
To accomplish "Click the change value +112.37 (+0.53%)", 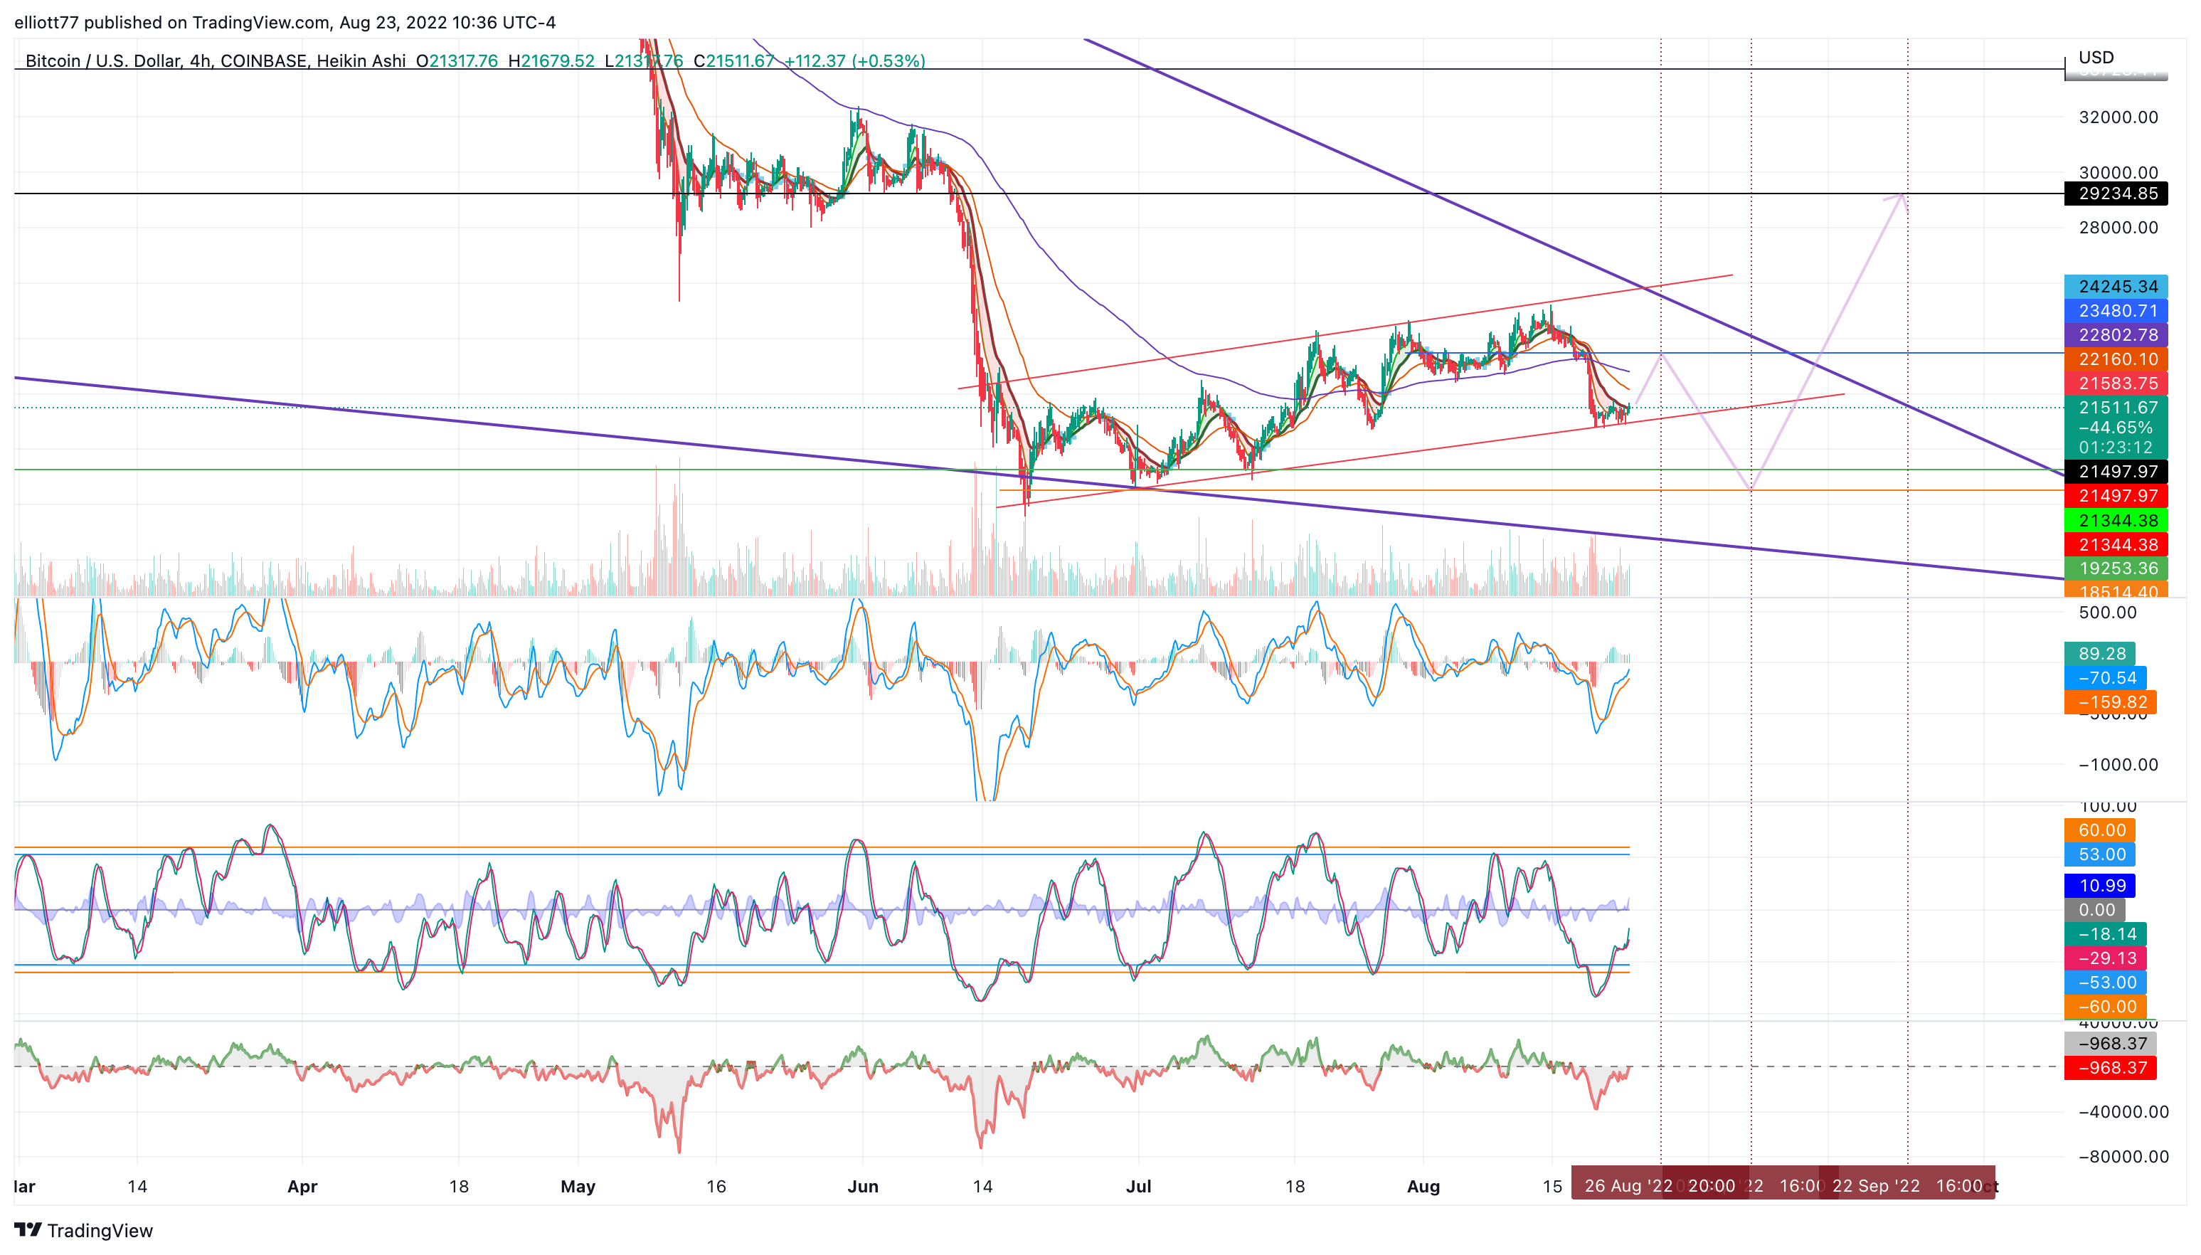I will tap(855, 61).
